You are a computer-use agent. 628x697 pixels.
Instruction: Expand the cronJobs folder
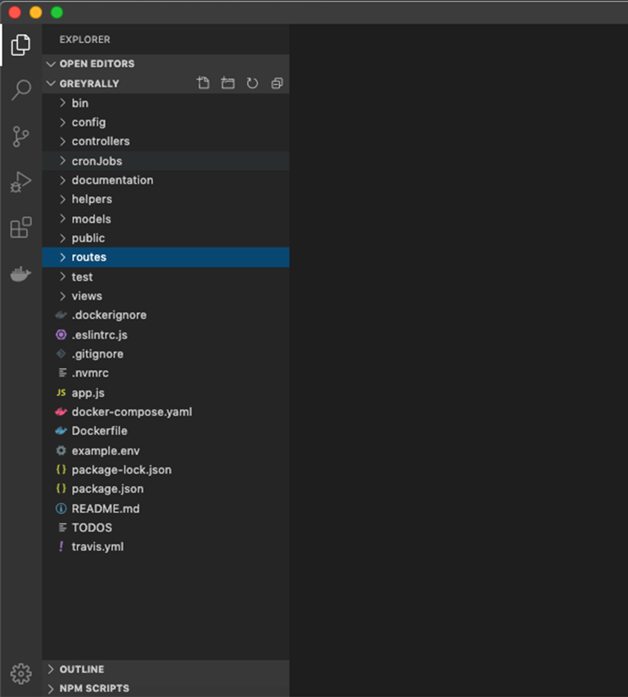click(96, 161)
